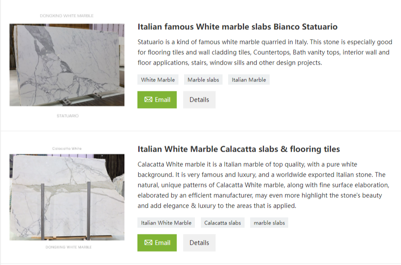Click the 'DONGXING WHITE MARBLE' caption below Calacatta image

(68, 247)
